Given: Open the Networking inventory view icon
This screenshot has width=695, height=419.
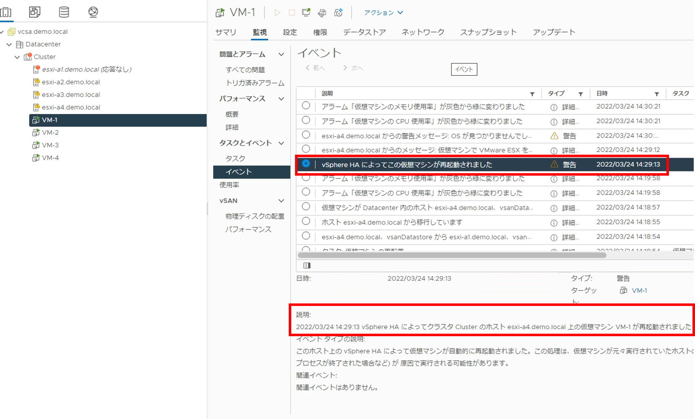Looking at the screenshot, I should click(93, 12).
